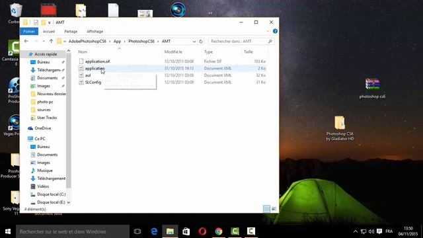Open Disque local (C:)
423x238 pixels.
coord(52,194)
